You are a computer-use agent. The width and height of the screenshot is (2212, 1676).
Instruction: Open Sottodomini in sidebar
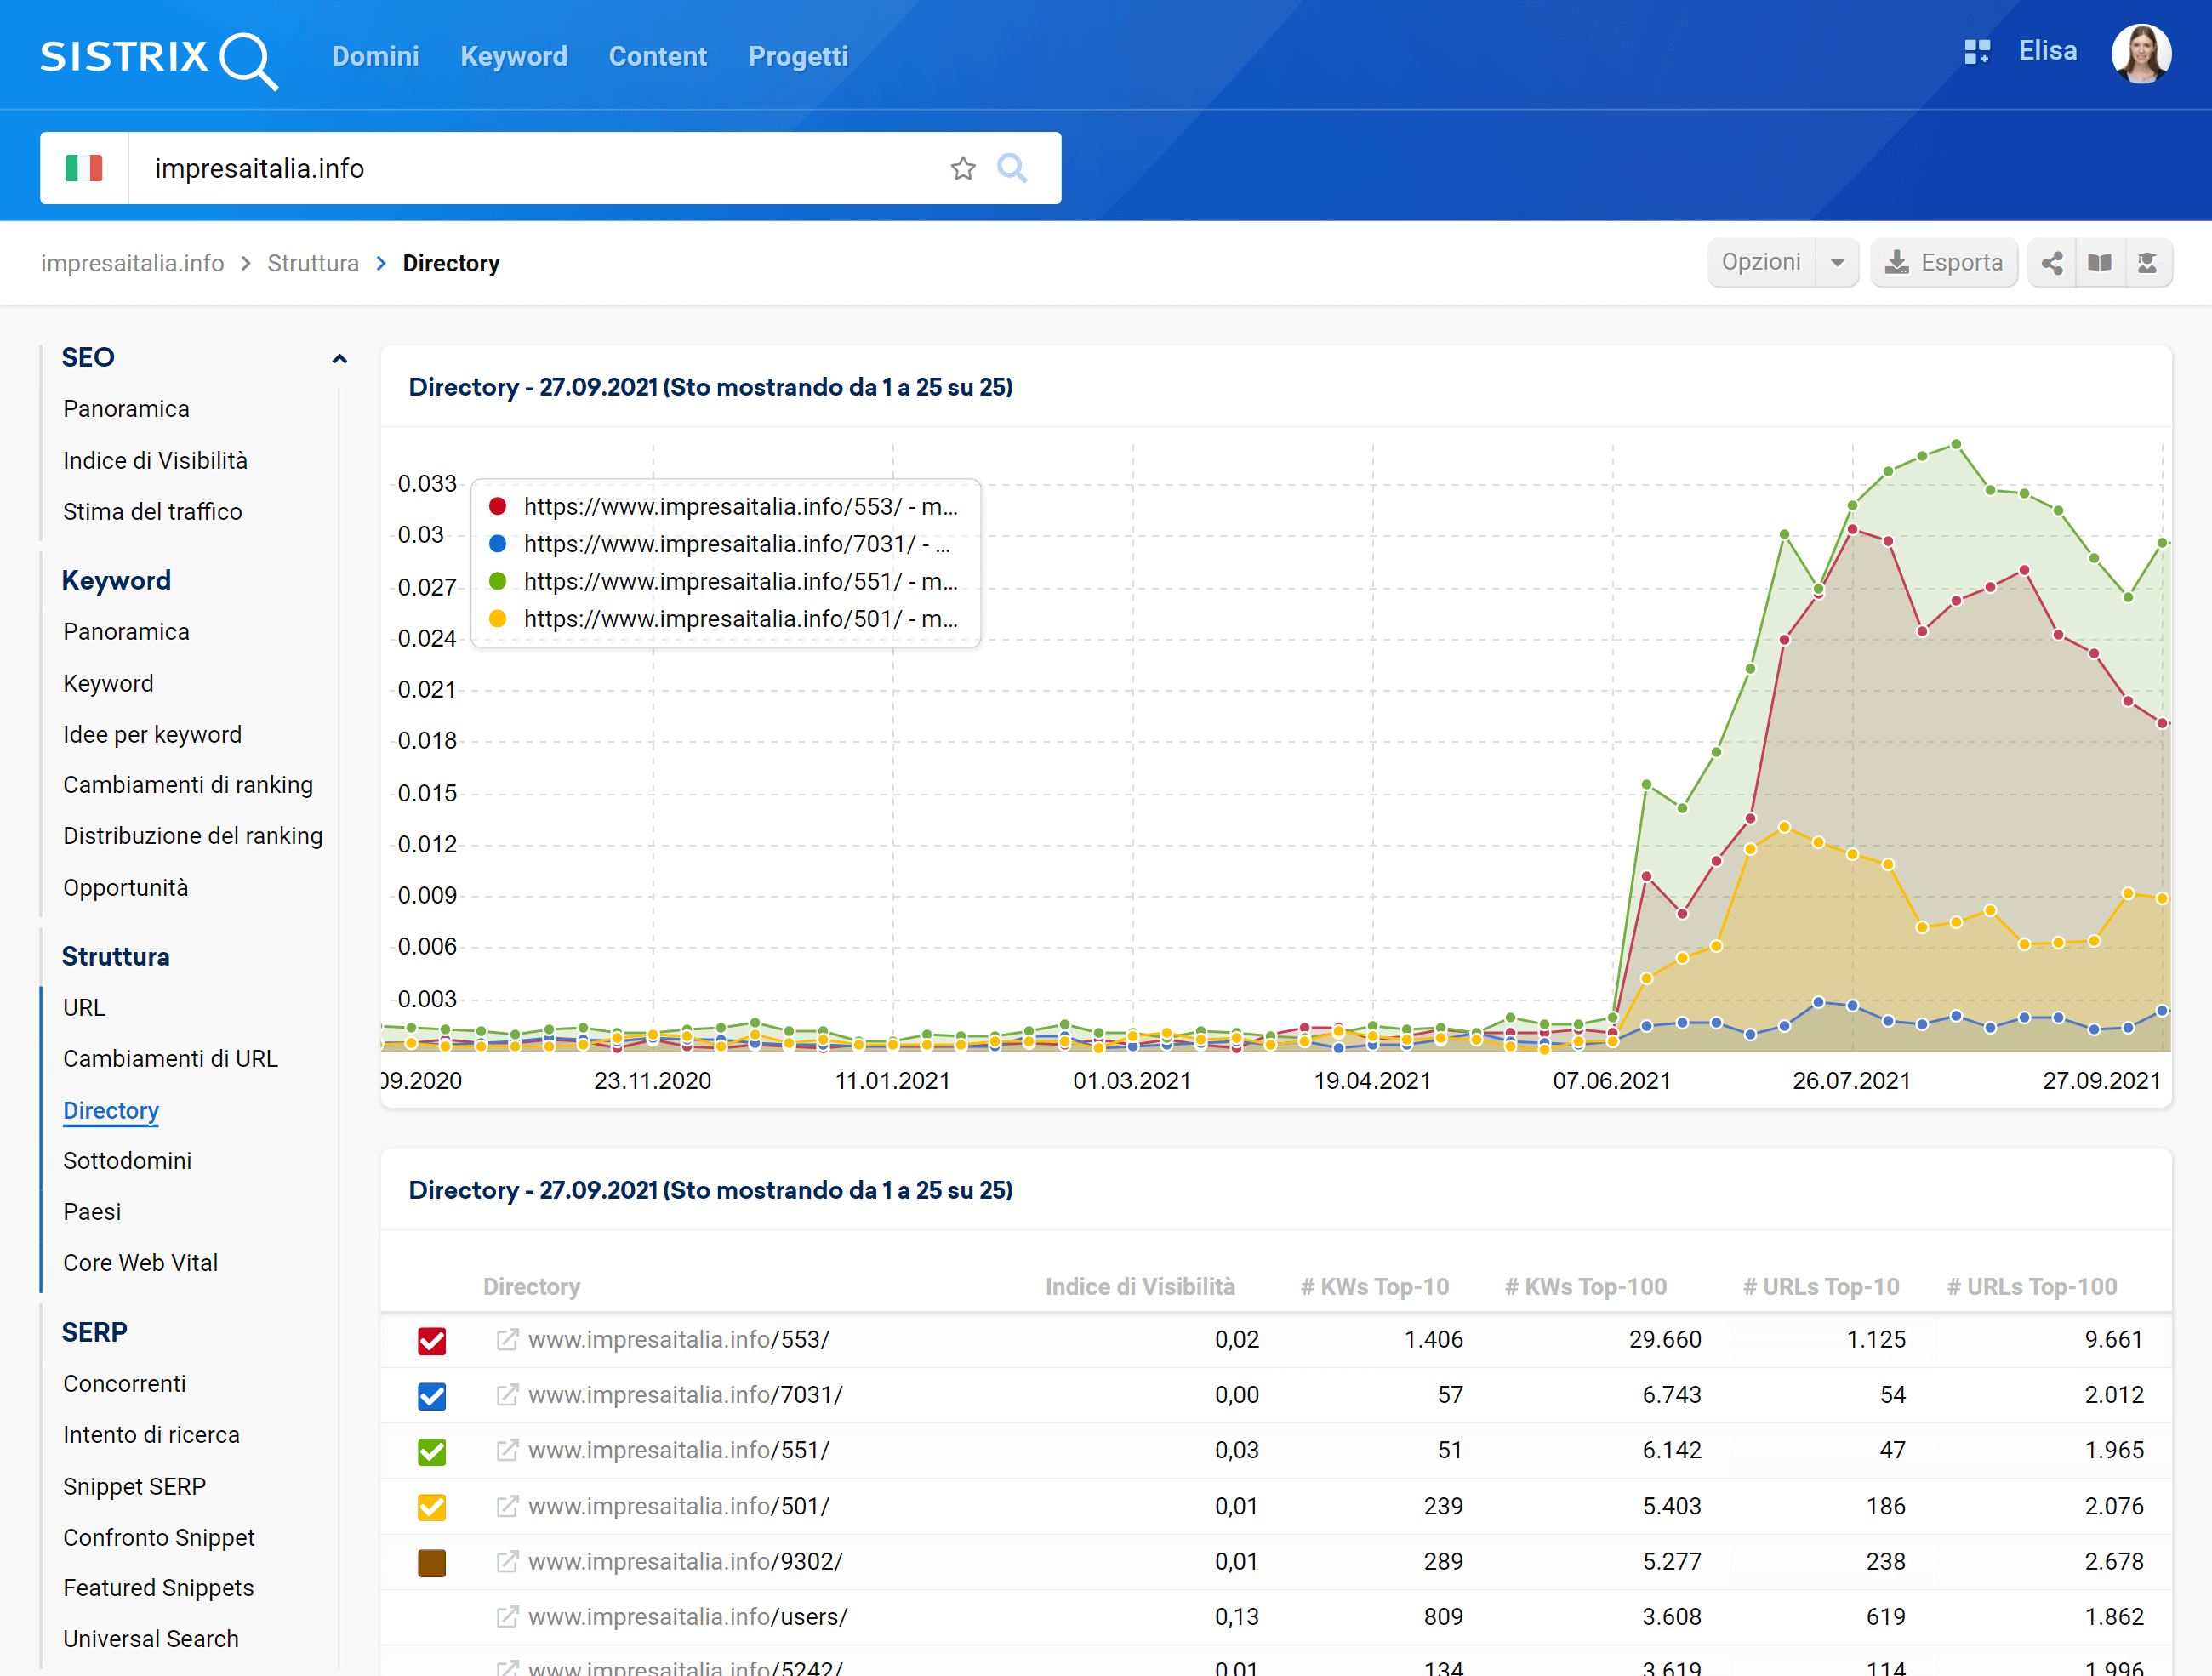(127, 1160)
